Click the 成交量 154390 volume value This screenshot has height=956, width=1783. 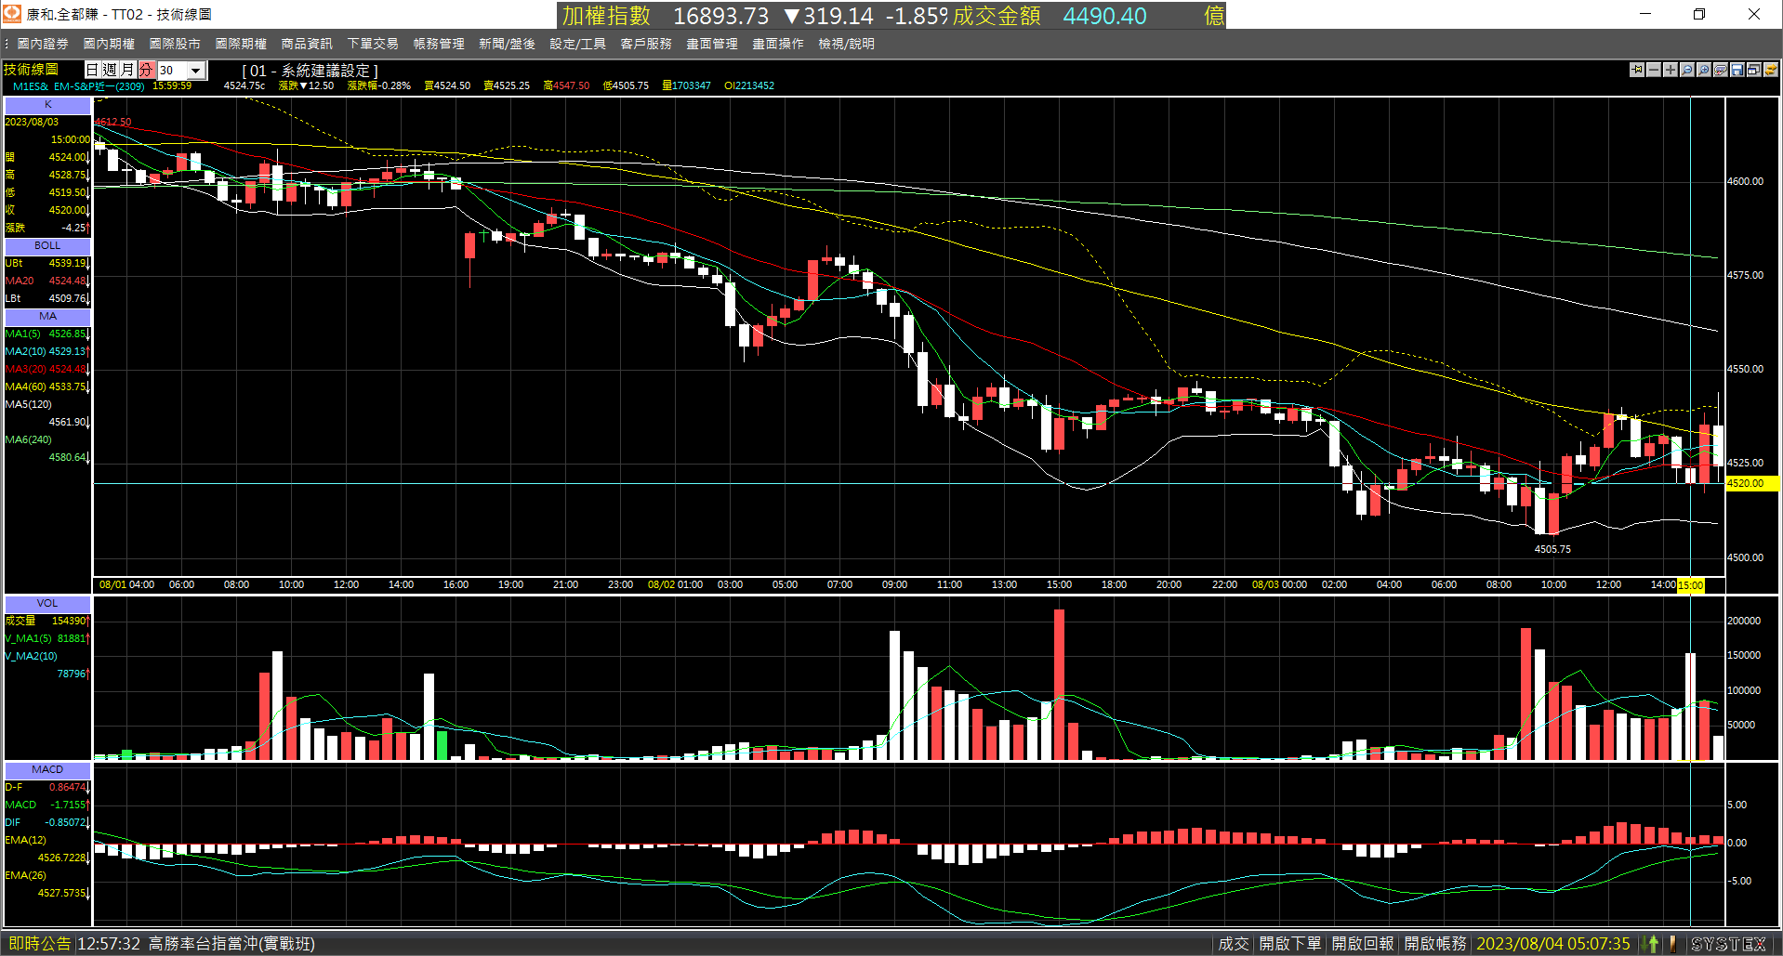coord(46,621)
